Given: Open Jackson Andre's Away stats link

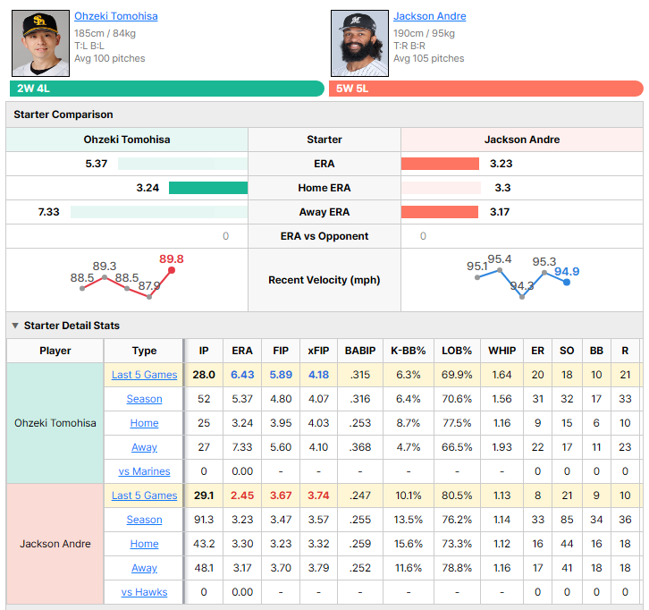Looking at the screenshot, I should (145, 568).
